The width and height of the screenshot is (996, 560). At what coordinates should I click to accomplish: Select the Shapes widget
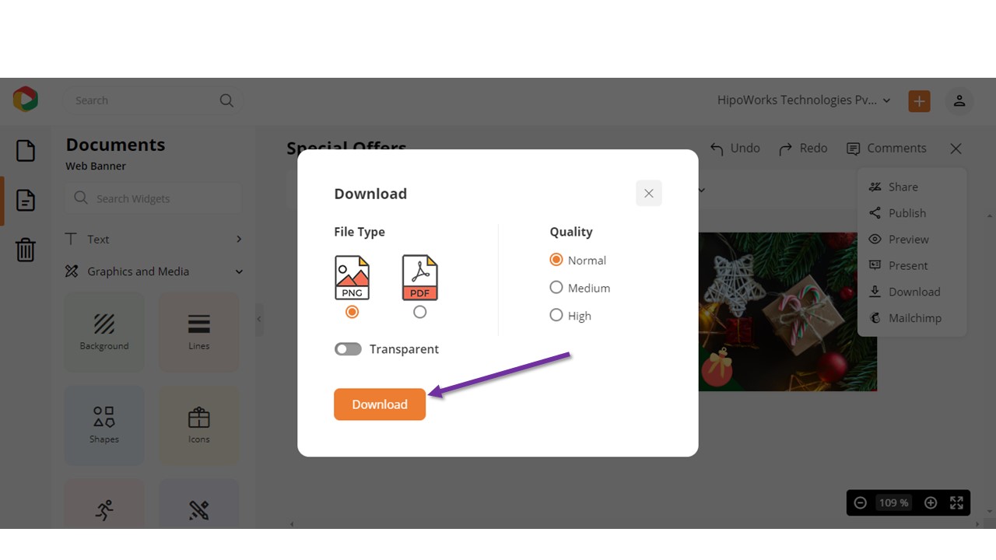[103, 425]
